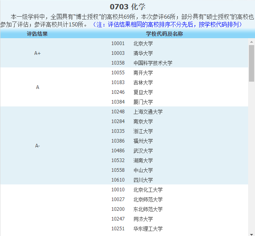Click the scrollbar down arrow
Screen dimensions: 255x236
pyautogui.click(x=251, y=234)
